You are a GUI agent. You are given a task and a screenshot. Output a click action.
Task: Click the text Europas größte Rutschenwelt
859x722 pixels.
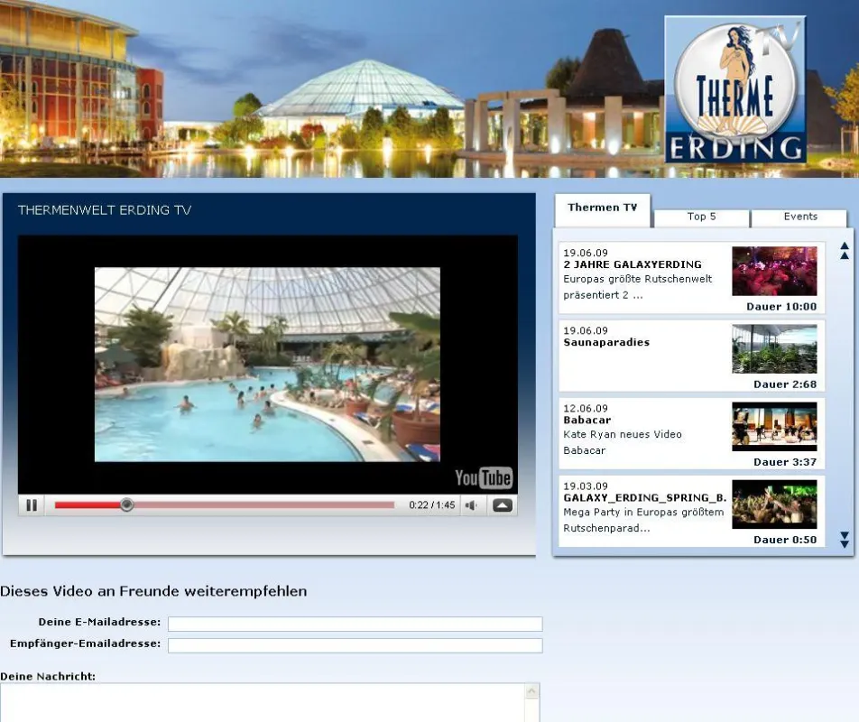point(638,279)
